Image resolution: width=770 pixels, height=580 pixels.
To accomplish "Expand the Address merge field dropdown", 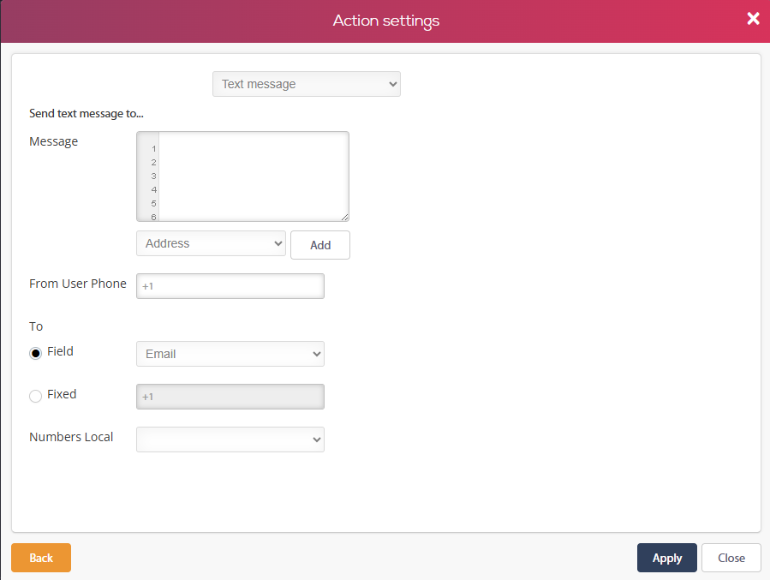I will click(211, 243).
